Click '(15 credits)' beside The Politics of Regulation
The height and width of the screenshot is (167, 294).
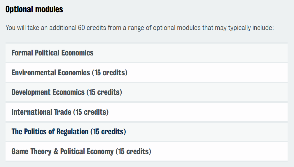click(x=108, y=132)
